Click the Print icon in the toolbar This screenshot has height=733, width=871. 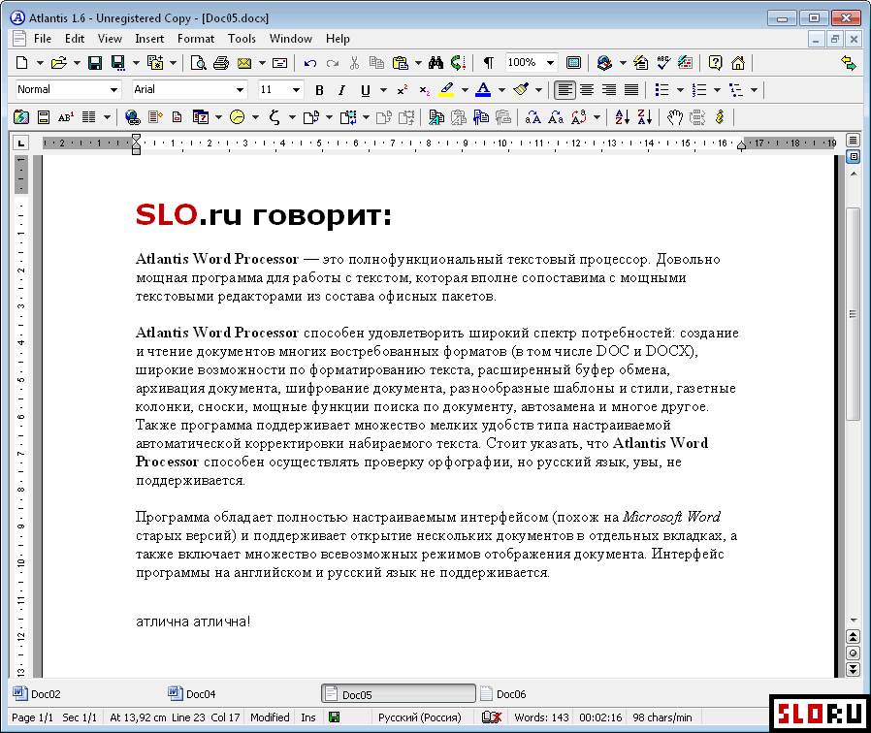tap(220, 63)
